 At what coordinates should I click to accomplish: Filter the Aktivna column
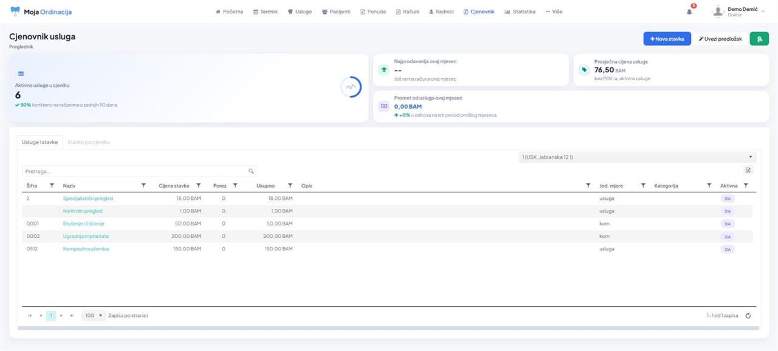click(746, 185)
